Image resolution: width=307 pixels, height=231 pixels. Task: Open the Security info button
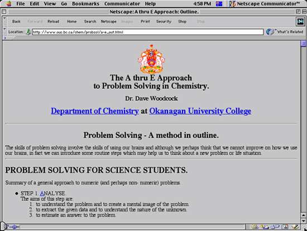(x=164, y=21)
